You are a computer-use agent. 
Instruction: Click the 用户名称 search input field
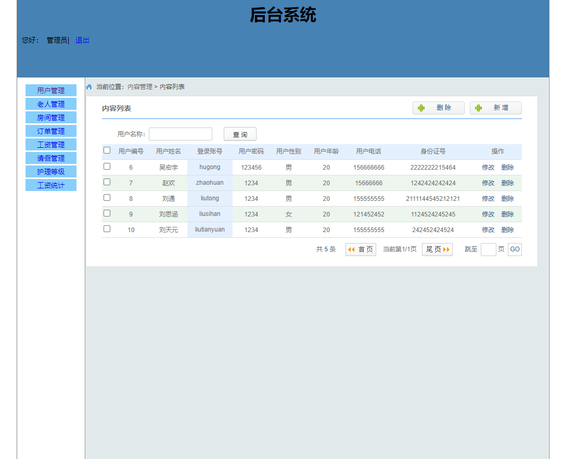coord(180,134)
